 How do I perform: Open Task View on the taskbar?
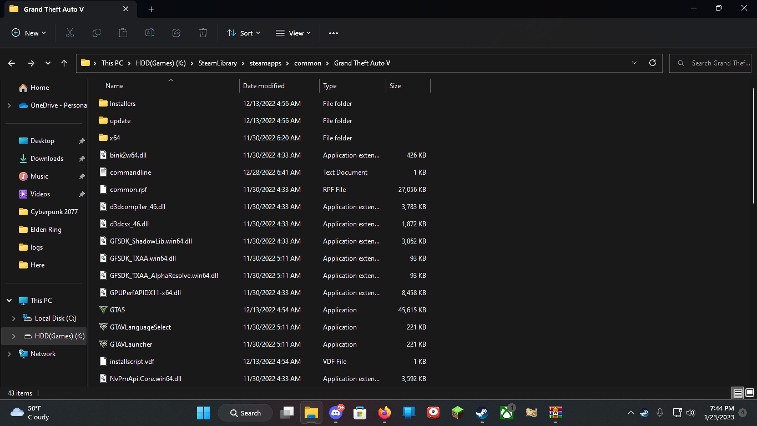pos(287,413)
